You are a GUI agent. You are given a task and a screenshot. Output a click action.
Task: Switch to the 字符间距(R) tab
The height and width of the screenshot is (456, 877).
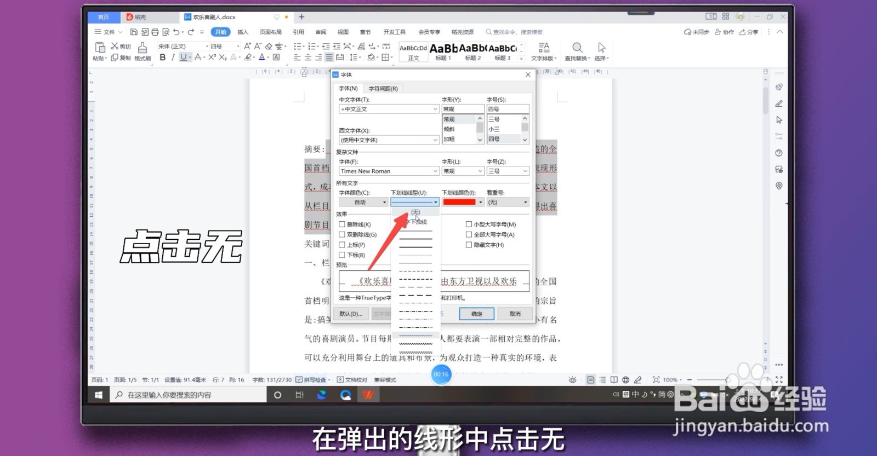pyautogui.click(x=383, y=88)
